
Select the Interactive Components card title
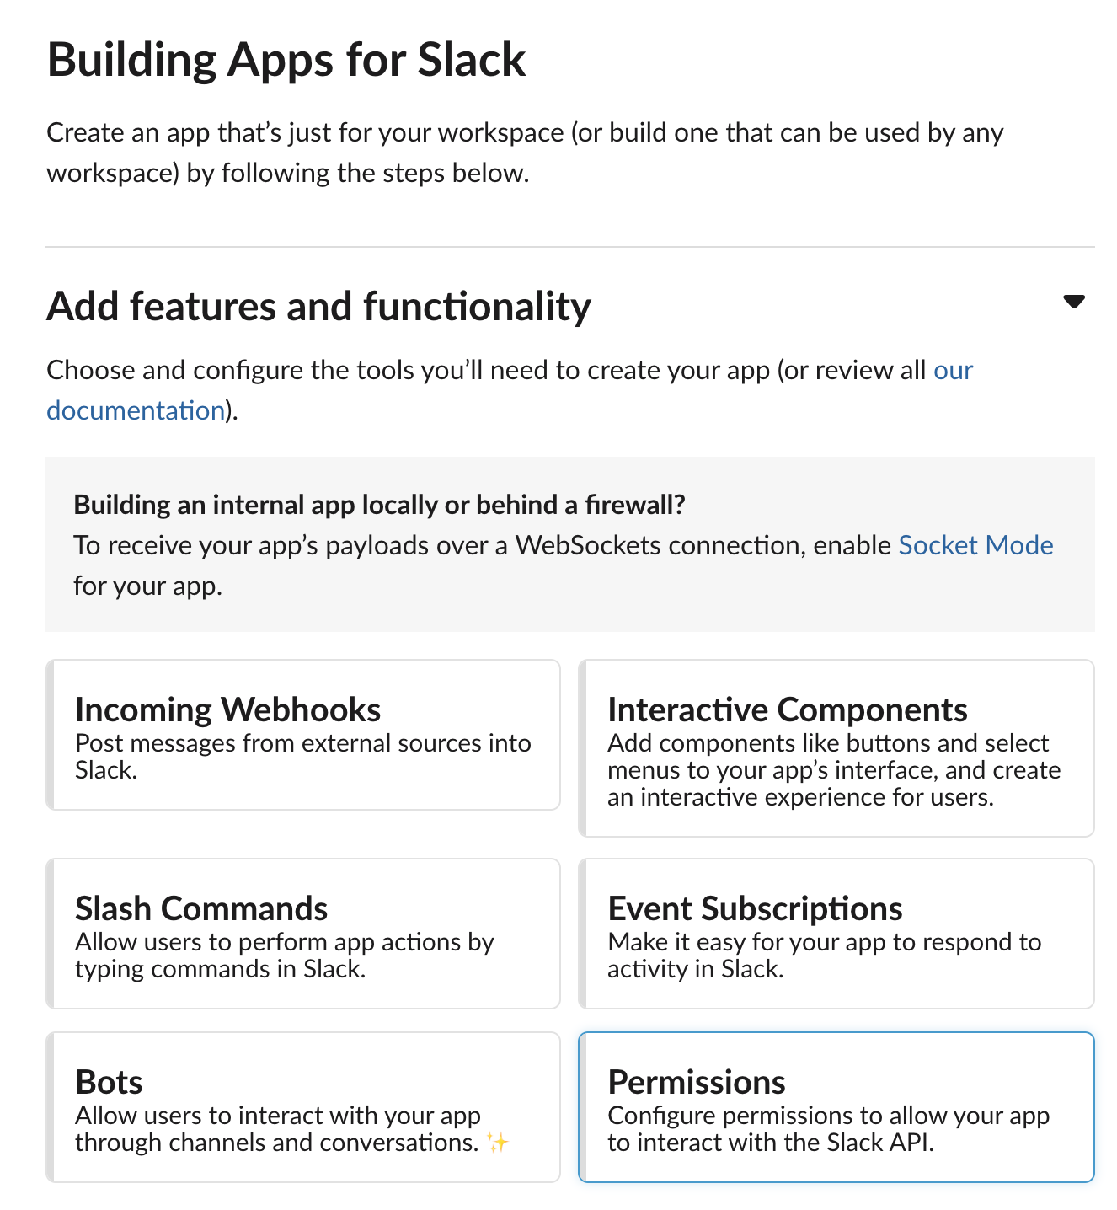pyautogui.click(x=787, y=709)
